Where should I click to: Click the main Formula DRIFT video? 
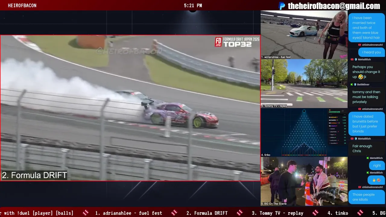(130, 108)
